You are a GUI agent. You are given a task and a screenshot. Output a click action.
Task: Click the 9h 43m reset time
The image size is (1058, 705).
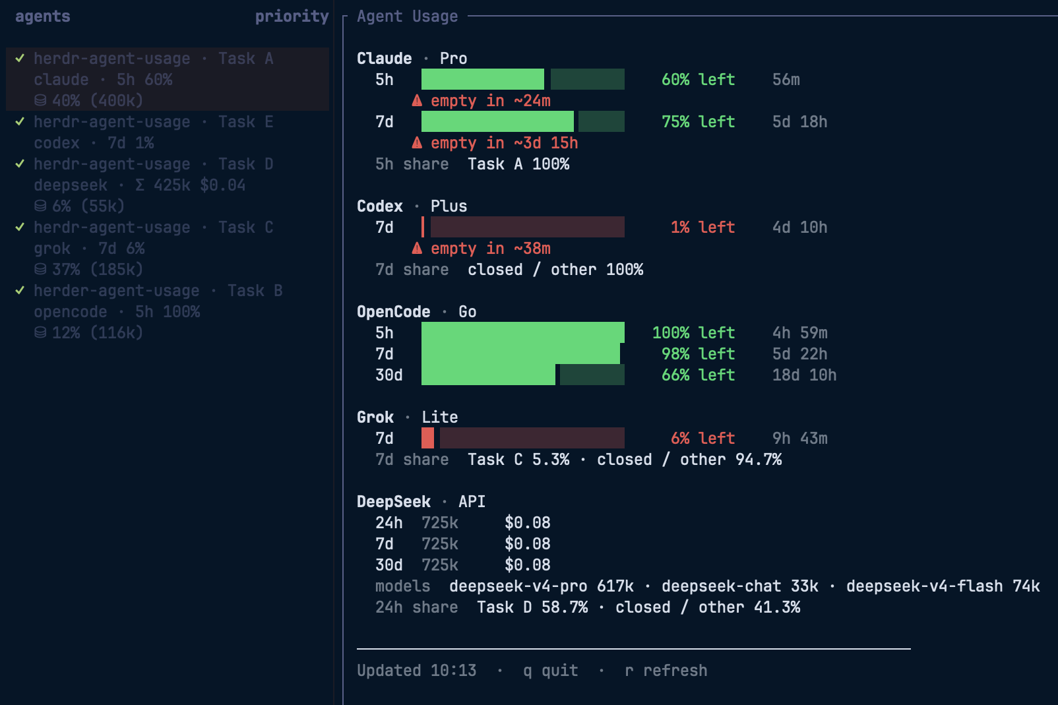[800, 439]
